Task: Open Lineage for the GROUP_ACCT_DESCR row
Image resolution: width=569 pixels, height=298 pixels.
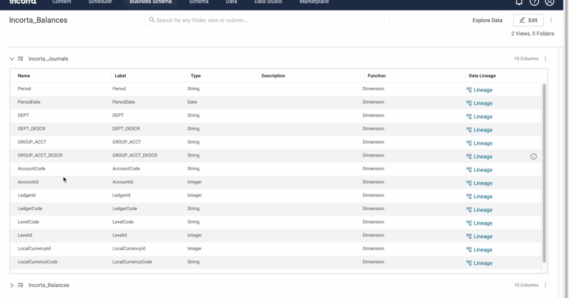Action: [x=479, y=156]
